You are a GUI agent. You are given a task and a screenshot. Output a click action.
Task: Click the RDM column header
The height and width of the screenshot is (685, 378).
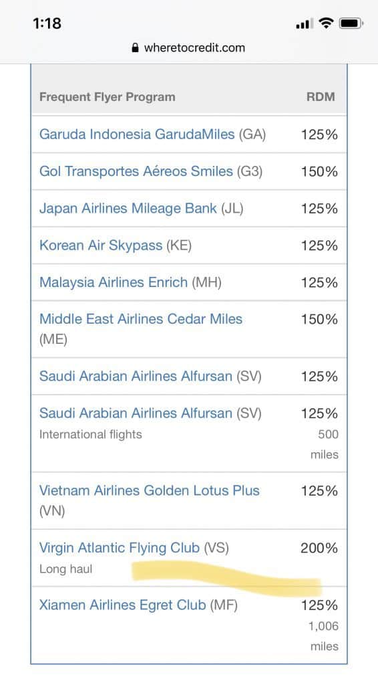[x=321, y=96]
